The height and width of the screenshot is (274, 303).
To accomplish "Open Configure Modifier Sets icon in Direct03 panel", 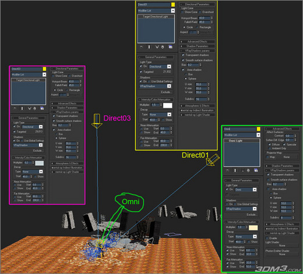I will (x=42, y=108).
